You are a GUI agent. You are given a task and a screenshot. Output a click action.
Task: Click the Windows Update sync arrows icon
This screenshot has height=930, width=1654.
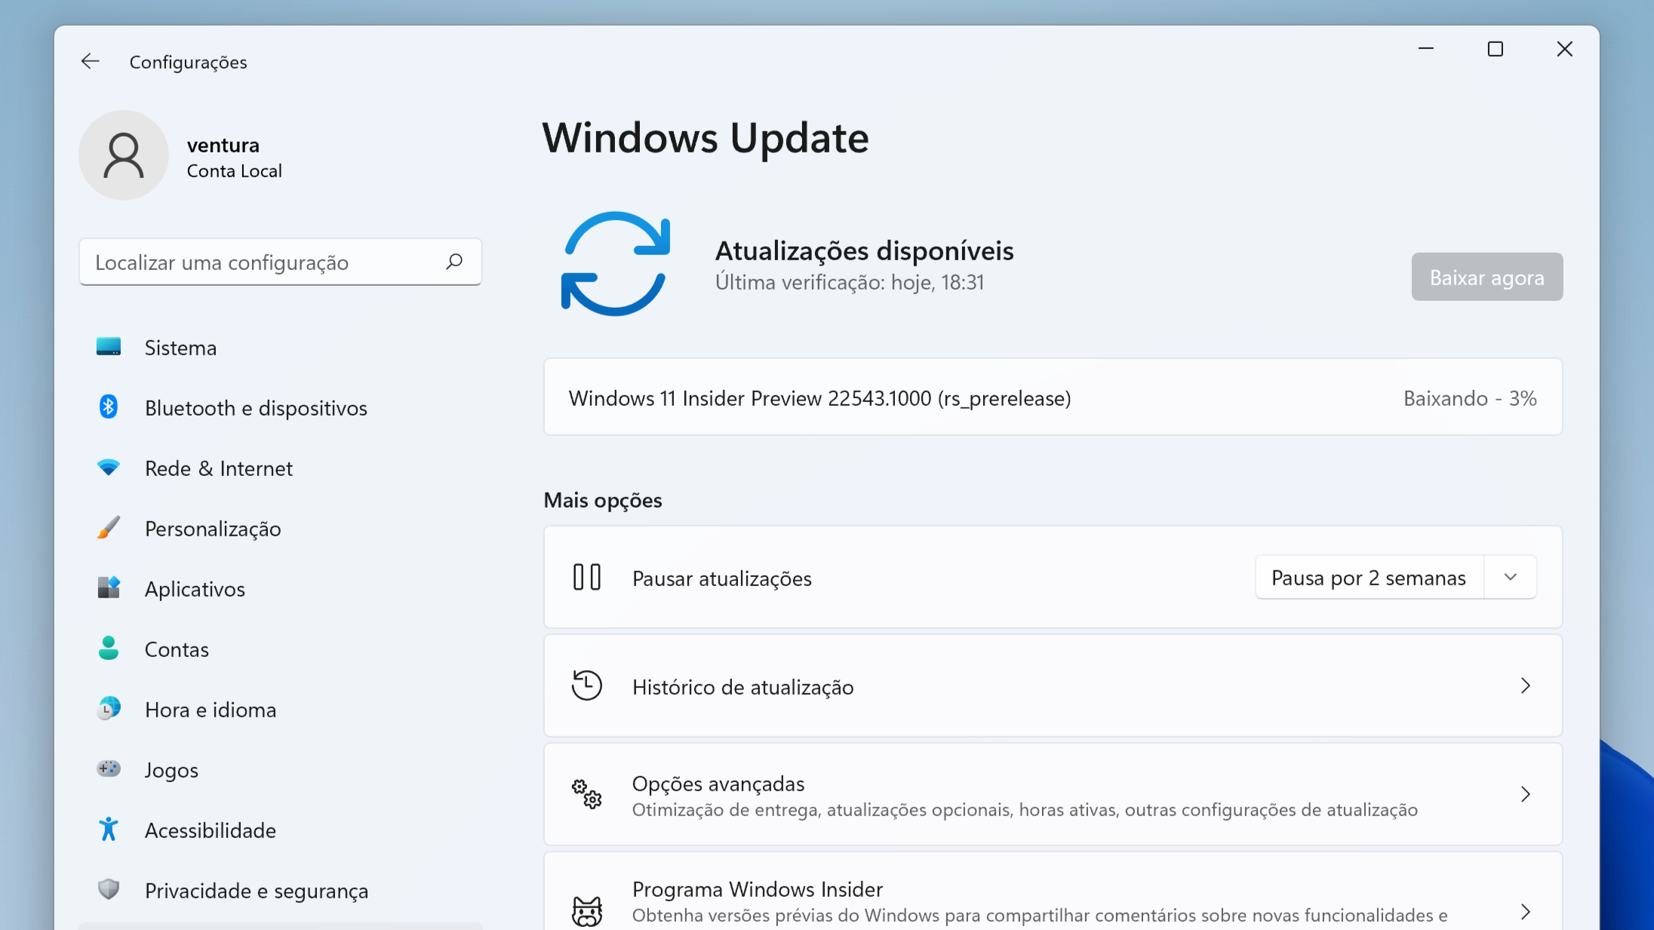click(616, 264)
